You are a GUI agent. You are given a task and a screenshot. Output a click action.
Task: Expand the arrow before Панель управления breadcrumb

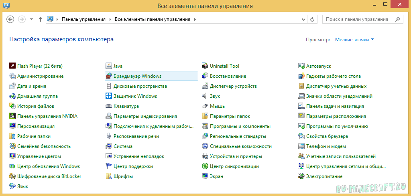click(57, 19)
